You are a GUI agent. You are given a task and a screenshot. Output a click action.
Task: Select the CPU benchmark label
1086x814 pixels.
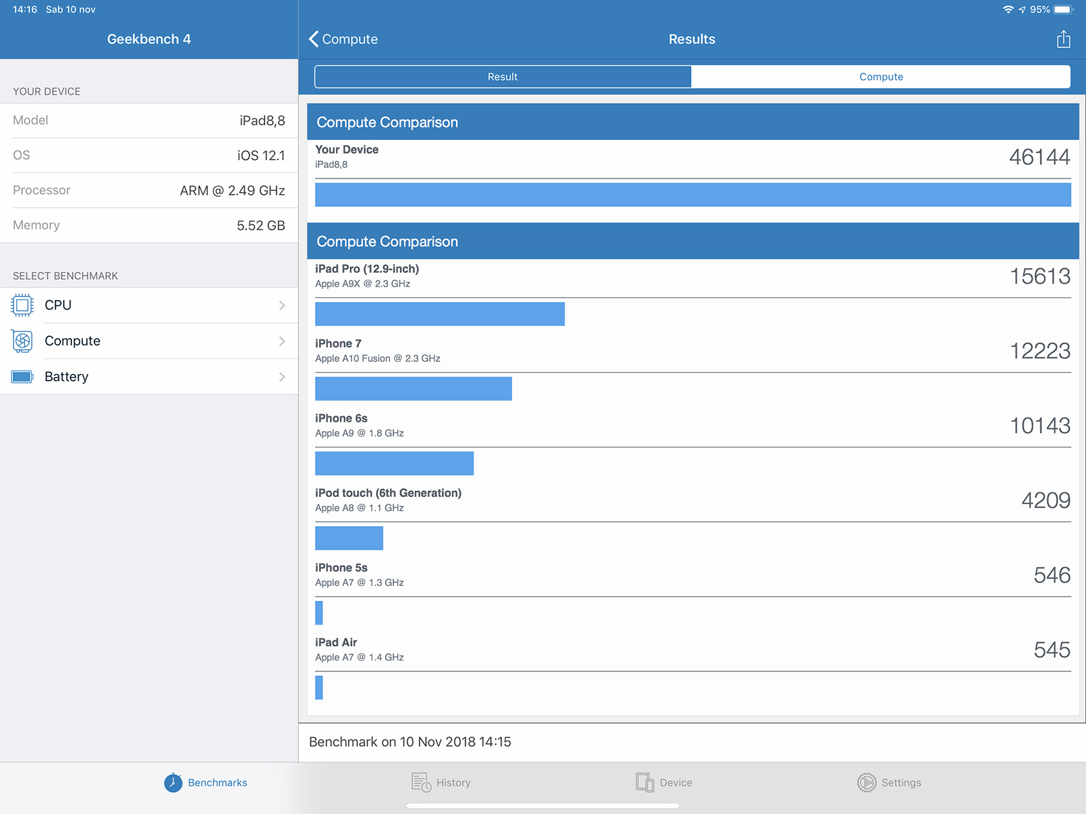[58, 306]
